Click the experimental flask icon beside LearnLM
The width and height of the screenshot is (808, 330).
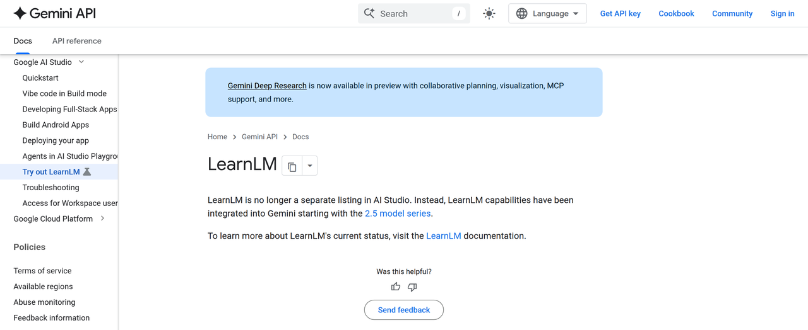[87, 172]
